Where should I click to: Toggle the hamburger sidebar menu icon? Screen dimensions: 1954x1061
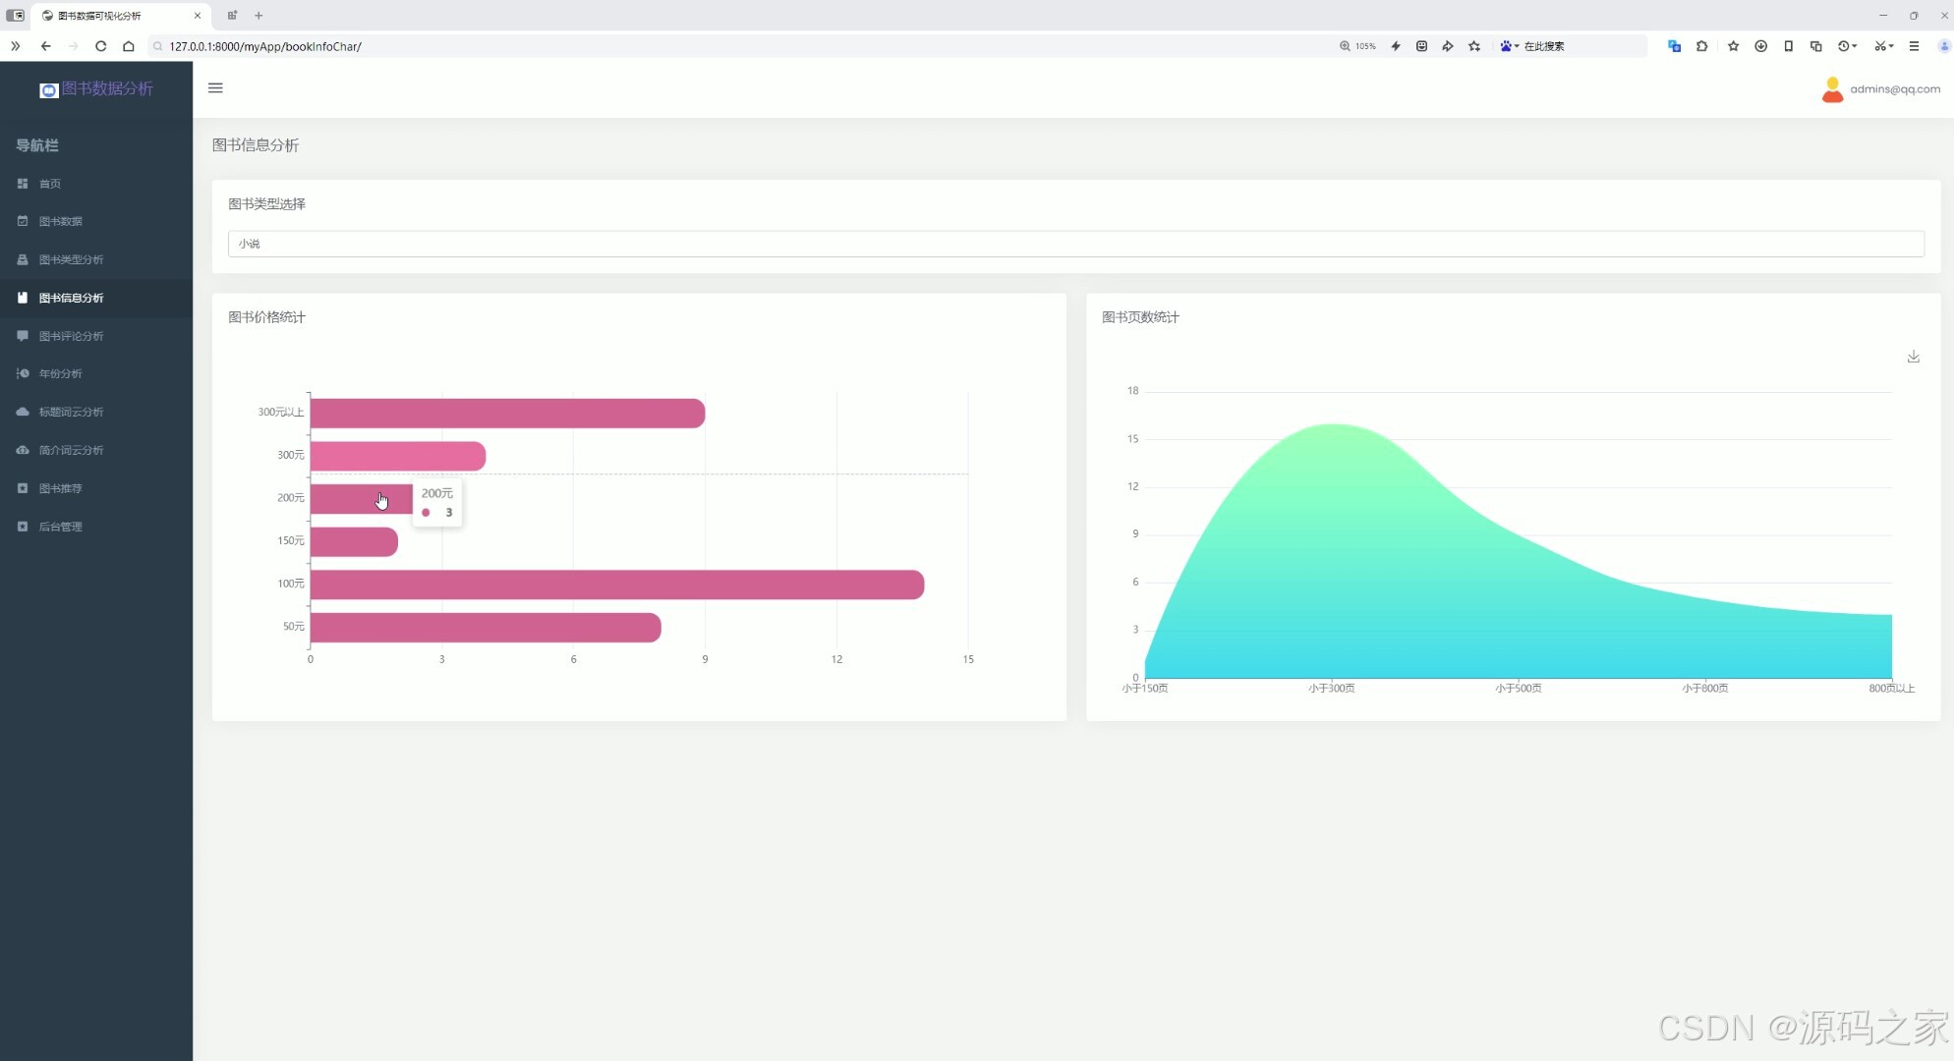(215, 88)
